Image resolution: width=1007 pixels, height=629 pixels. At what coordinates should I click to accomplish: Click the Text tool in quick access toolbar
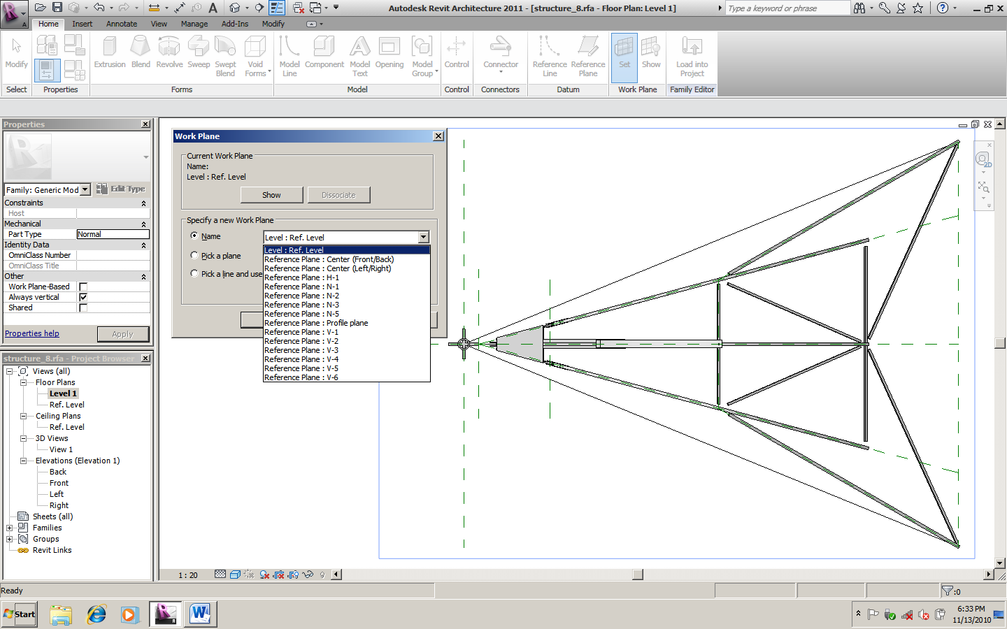(x=213, y=8)
